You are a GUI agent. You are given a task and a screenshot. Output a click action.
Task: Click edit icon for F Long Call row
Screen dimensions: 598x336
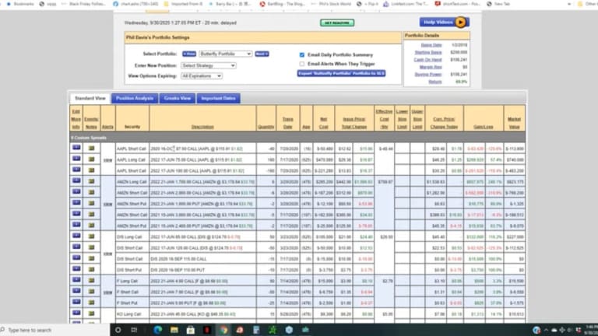click(76, 280)
